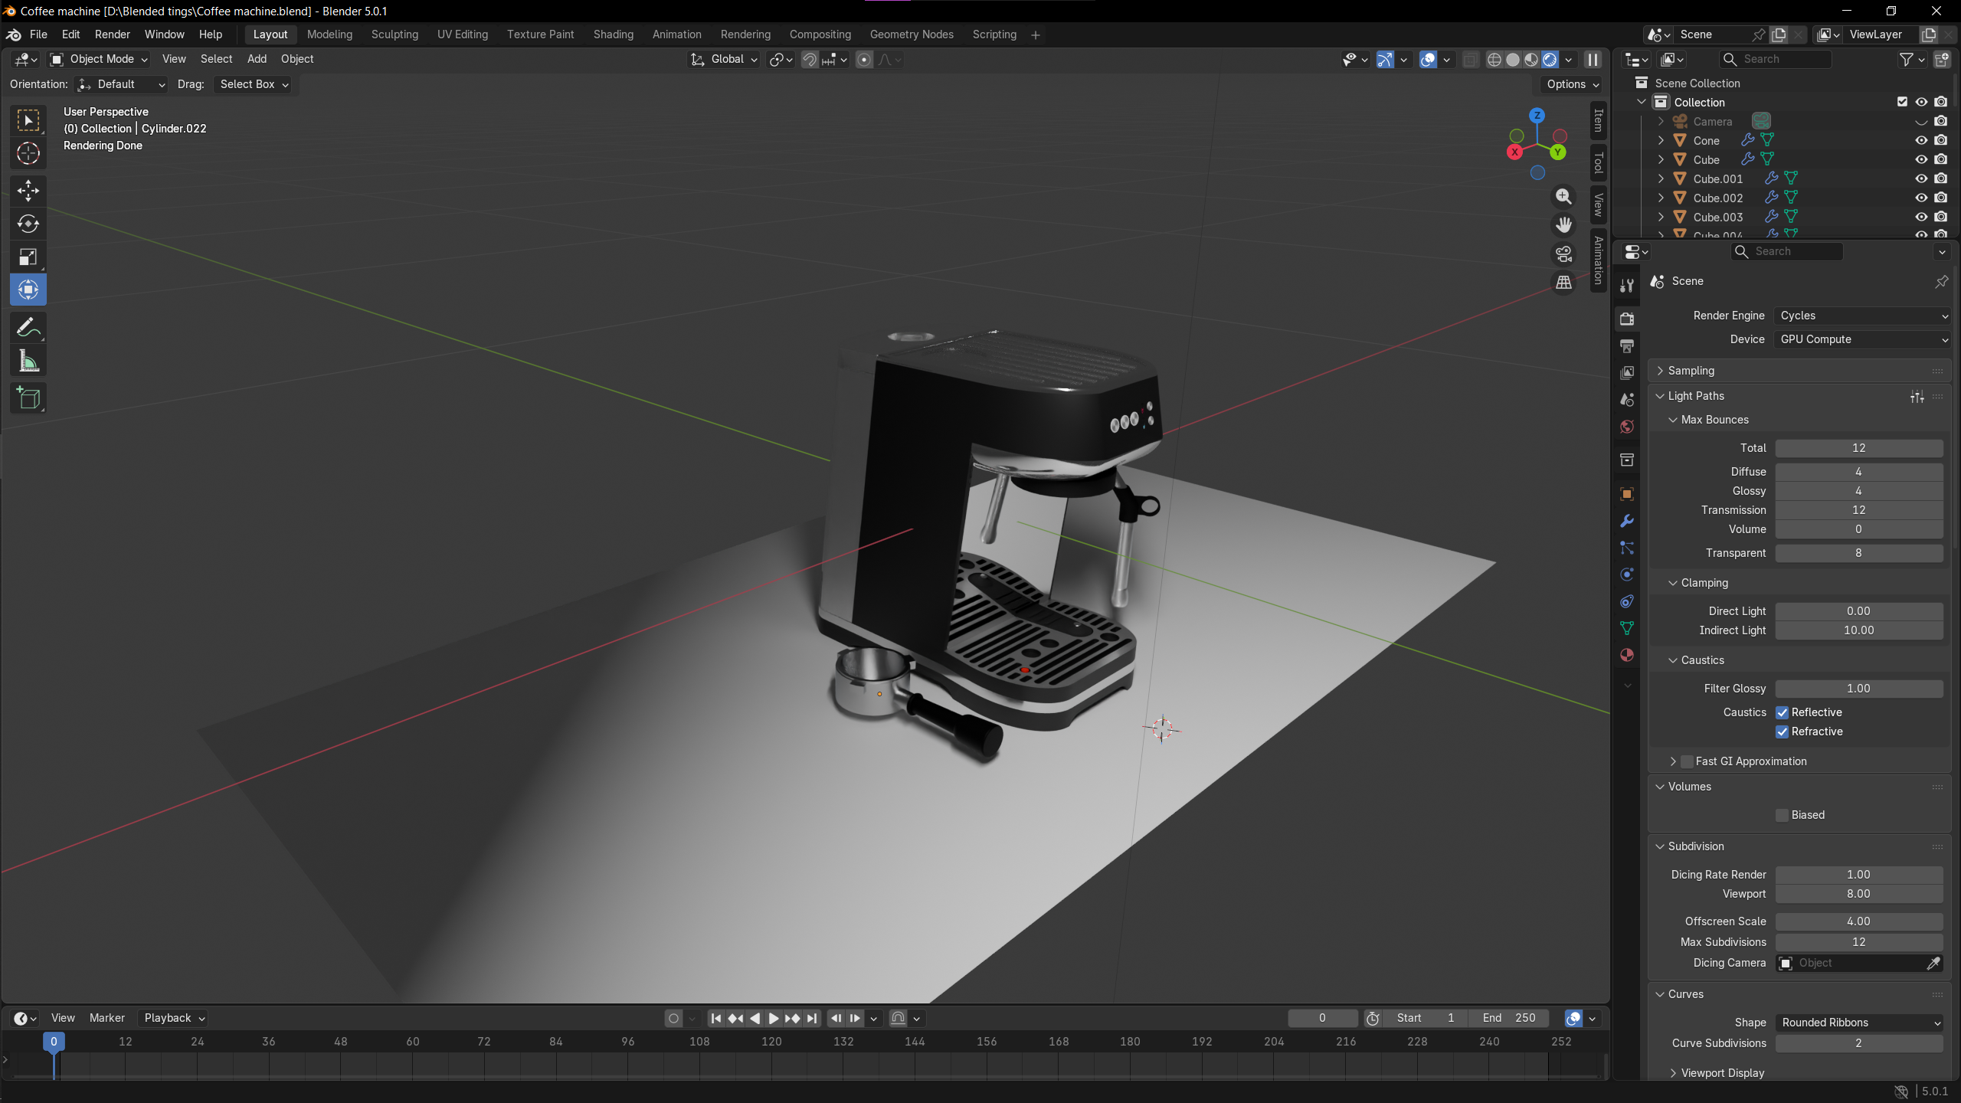The width and height of the screenshot is (1961, 1103).
Task: Open the Material properties sphere tab
Action: tap(1627, 655)
